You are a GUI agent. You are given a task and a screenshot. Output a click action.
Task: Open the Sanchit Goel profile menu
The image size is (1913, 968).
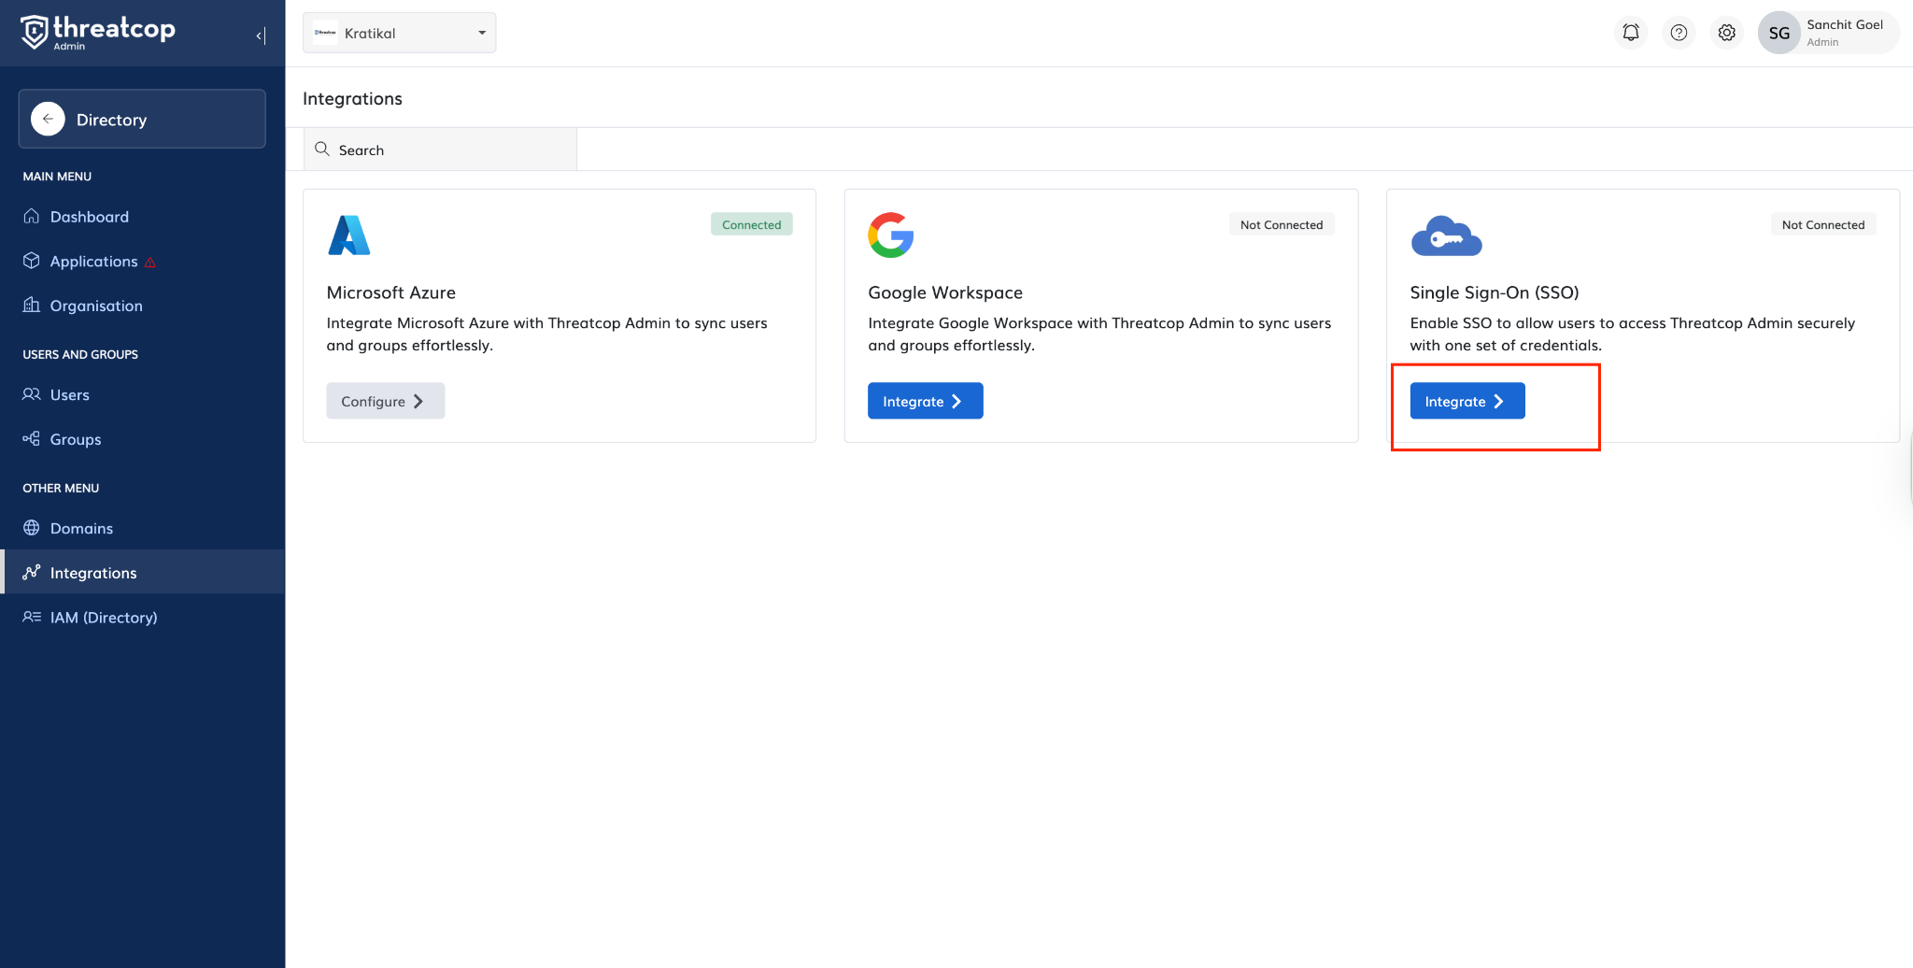[1827, 33]
